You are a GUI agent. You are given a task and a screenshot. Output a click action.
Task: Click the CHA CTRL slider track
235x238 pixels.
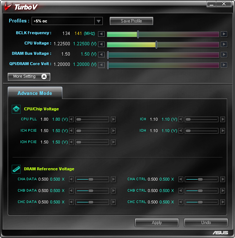tap(202, 179)
